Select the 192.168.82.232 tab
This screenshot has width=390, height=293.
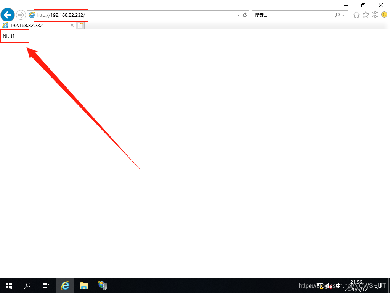coord(34,26)
